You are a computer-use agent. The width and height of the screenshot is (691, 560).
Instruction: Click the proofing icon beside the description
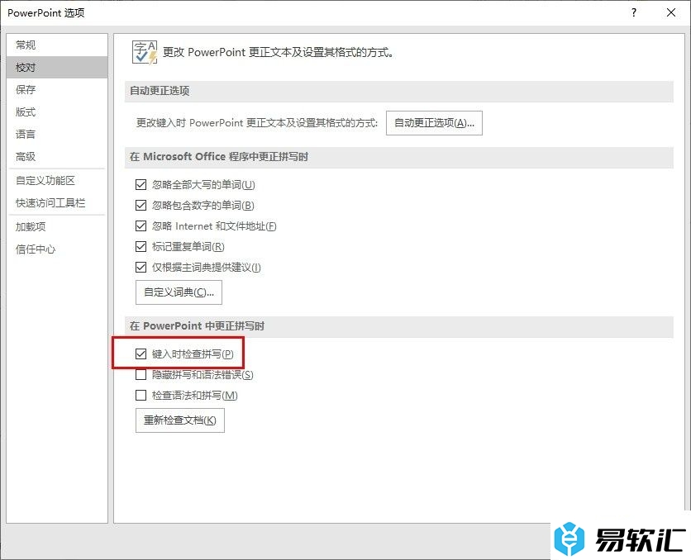coord(145,53)
